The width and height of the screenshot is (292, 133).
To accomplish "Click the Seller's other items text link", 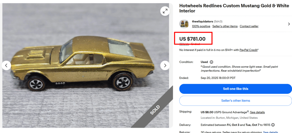I will (x=225, y=26).
